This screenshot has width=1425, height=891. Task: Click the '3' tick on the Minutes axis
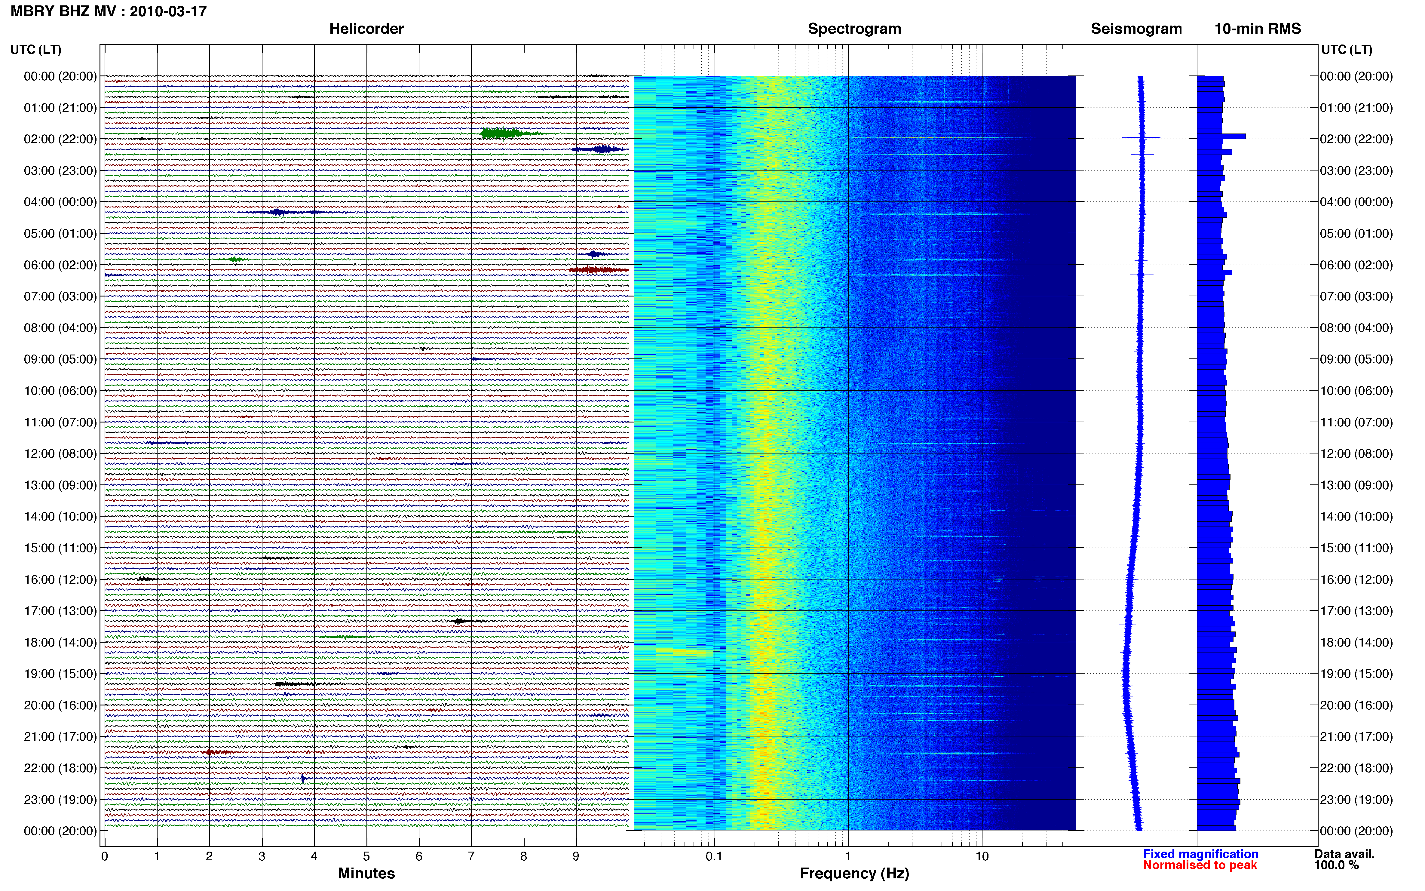(x=262, y=856)
